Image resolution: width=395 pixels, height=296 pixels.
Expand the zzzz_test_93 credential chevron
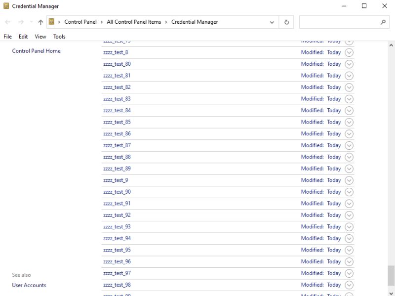[x=349, y=227]
